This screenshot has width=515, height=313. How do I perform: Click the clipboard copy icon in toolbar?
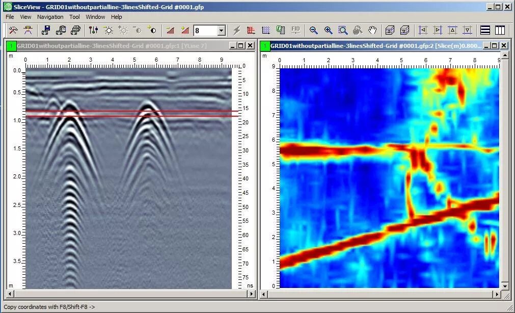61,30
